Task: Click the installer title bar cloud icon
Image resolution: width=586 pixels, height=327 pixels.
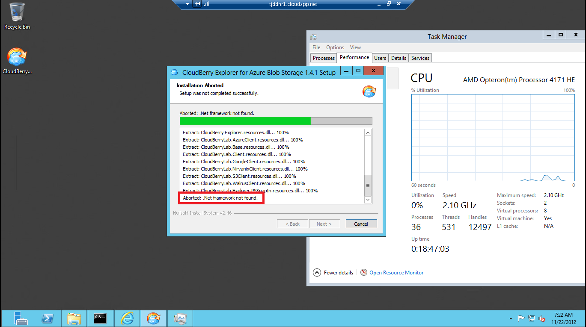Action: tap(175, 72)
